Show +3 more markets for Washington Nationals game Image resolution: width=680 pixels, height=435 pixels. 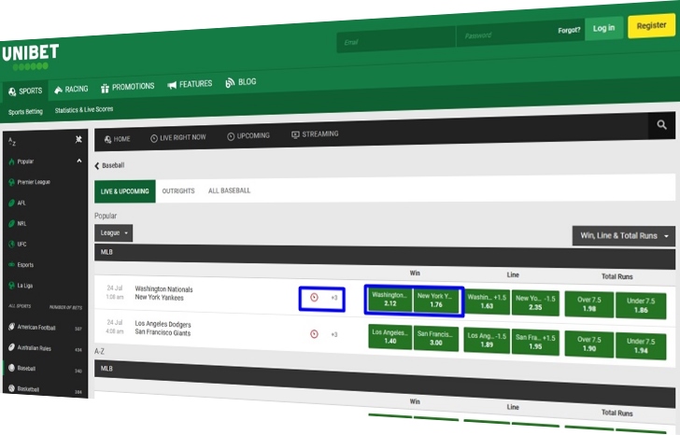[334, 298]
